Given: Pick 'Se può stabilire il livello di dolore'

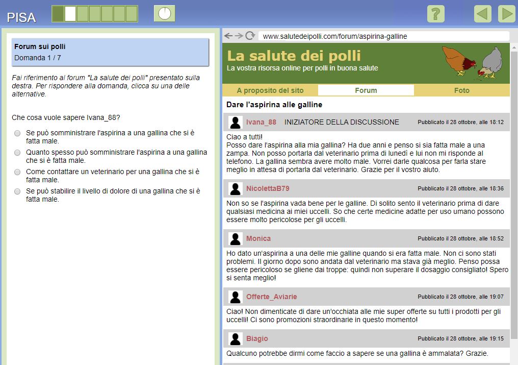Looking at the screenshot, I should (x=17, y=191).
